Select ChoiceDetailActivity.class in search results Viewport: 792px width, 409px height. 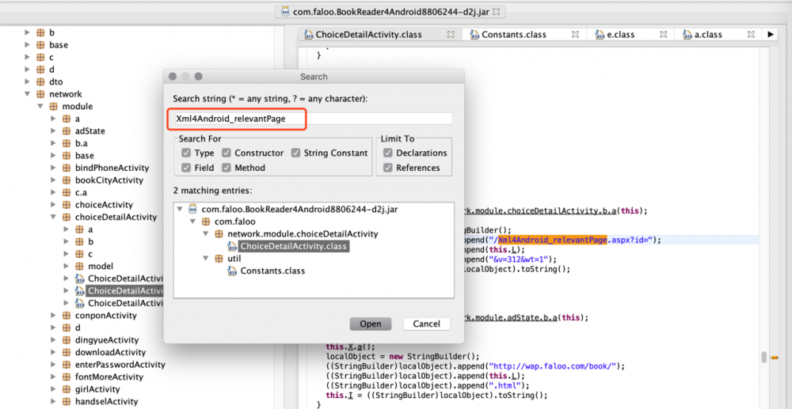294,247
